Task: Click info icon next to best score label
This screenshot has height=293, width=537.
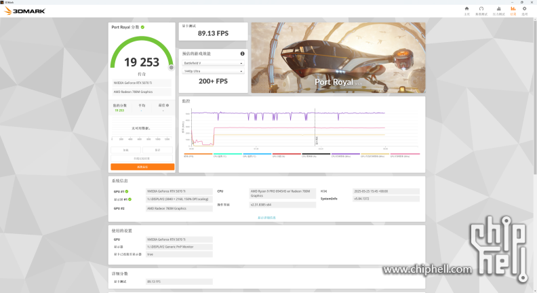Action: pyautogui.click(x=167, y=105)
